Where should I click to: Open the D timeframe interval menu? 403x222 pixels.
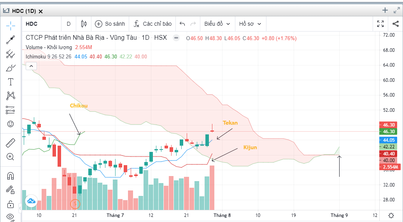pos(68,24)
